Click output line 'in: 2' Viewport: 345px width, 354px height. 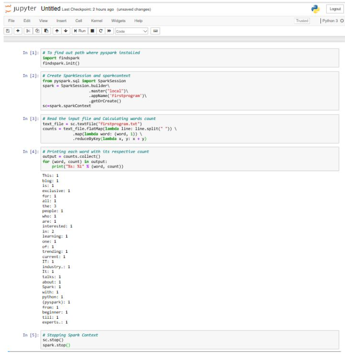point(48,231)
